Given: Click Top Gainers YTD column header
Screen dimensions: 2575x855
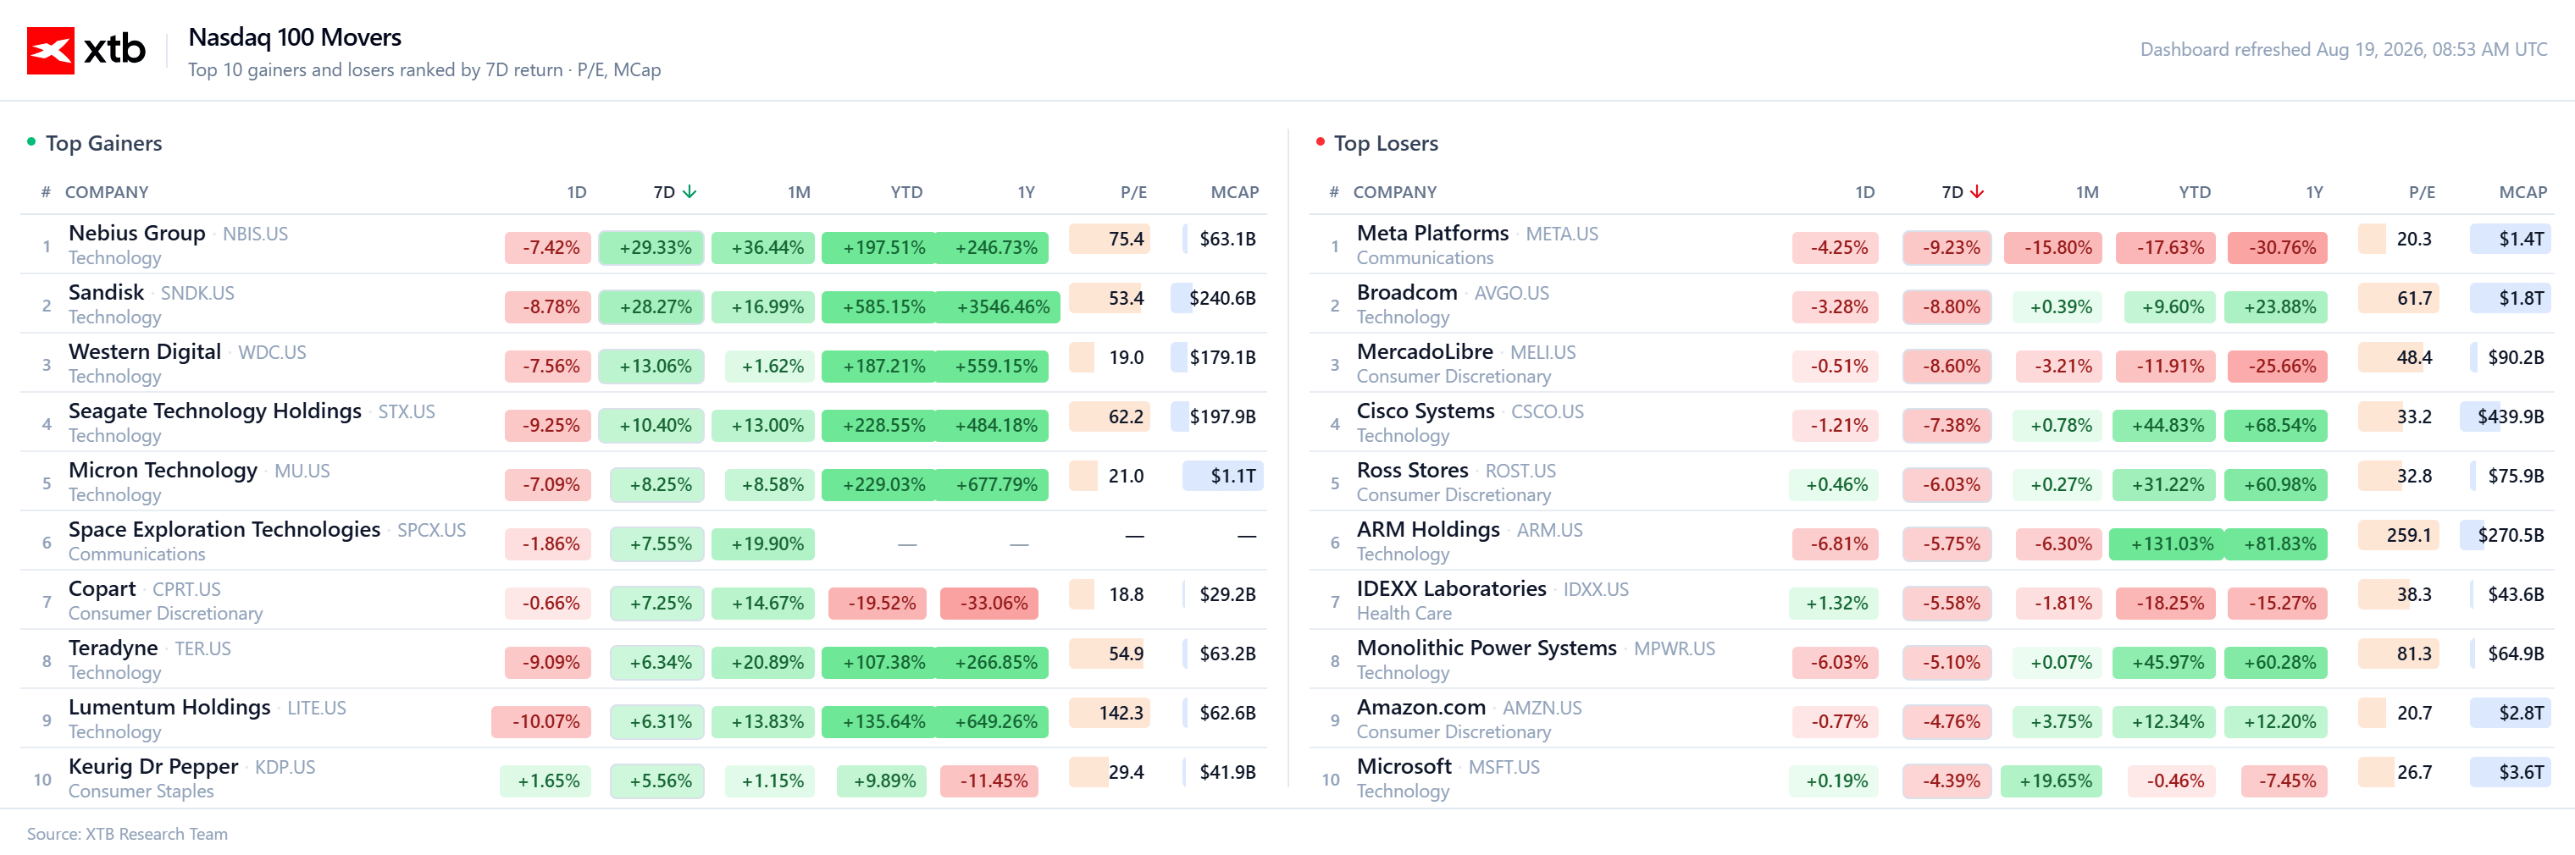Looking at the screenshot, I should (906, 192).
